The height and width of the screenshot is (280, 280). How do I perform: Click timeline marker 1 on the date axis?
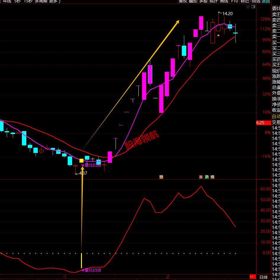pyautogui.click(x=65, y=277)
